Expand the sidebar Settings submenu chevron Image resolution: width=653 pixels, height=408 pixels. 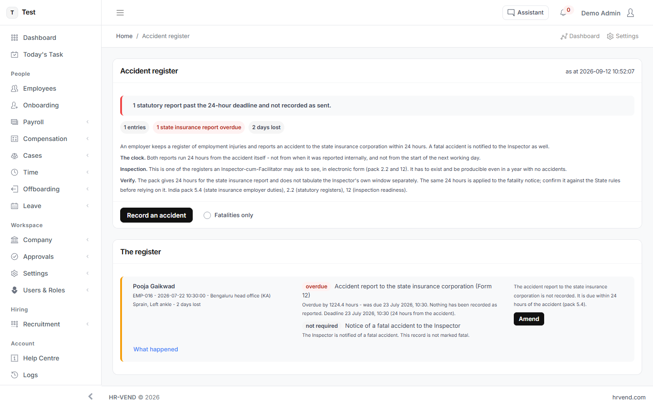tap(88, 273)
